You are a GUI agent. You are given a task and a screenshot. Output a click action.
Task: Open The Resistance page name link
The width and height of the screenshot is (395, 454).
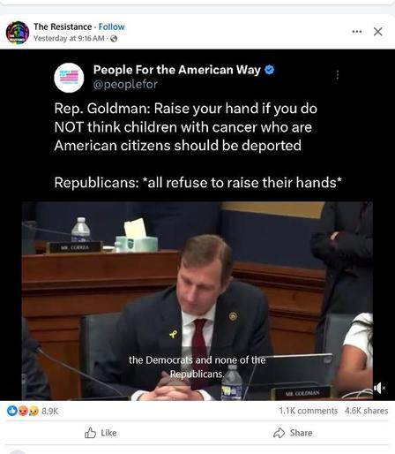pyautogui.click(x=63, y=26)
